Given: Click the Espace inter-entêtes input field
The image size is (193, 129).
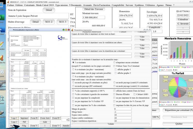Looking at the screenshot, I should pyautogui.click(x=123, y=115).
